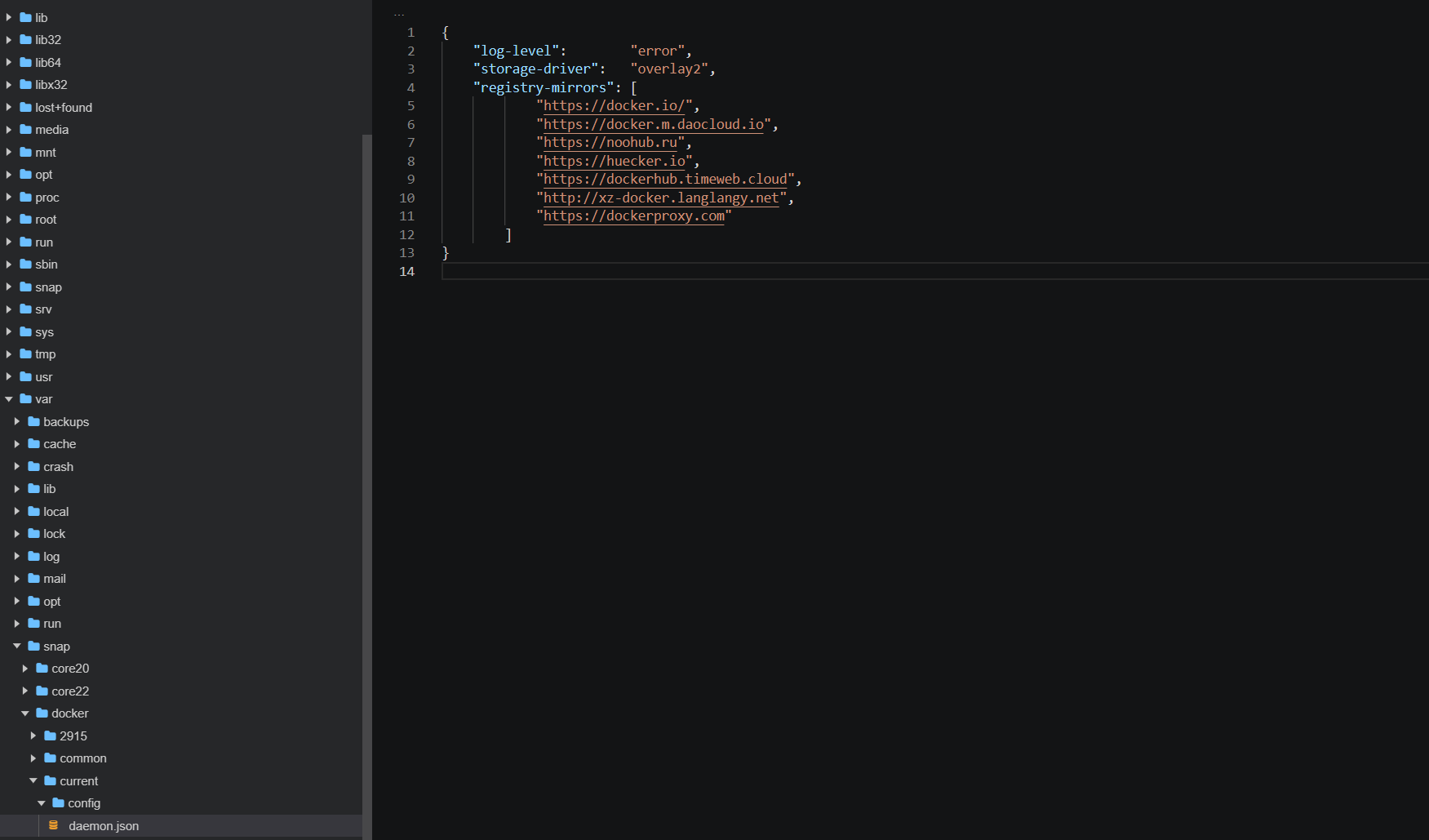1429x840 pixels.
Task: Click the ellipsis breadcrumb above editor
Action: 399,14
